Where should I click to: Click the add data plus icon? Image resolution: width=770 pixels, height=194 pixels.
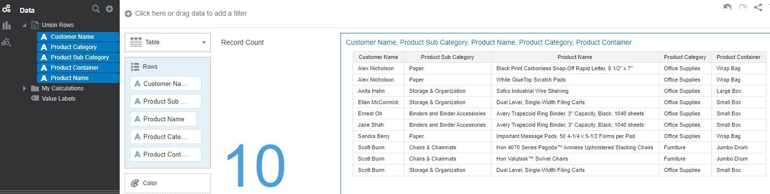109,9
